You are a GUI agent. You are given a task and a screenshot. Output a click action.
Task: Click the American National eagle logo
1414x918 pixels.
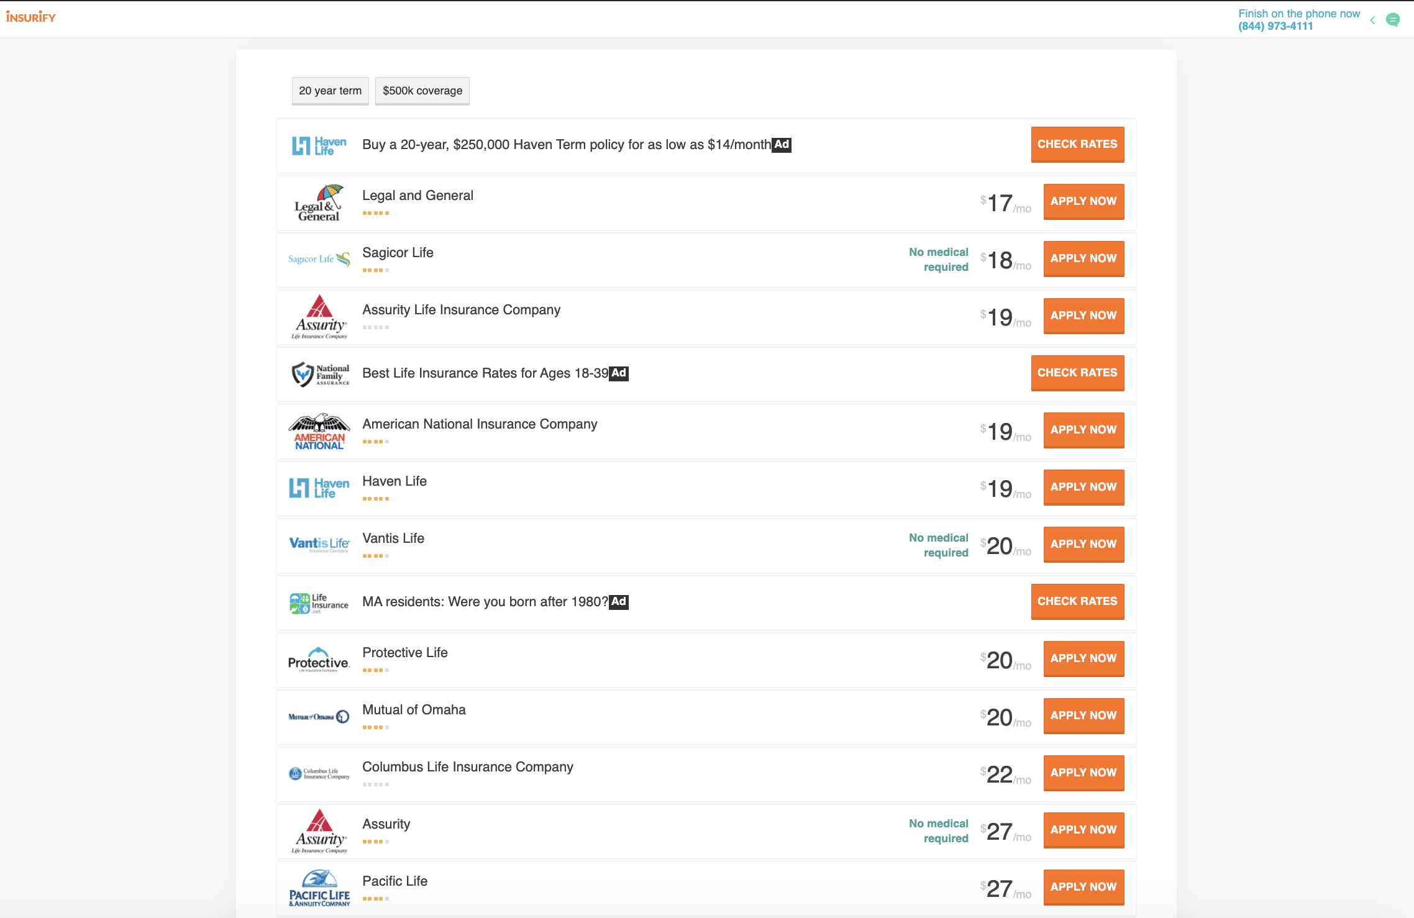click(319, 432)
